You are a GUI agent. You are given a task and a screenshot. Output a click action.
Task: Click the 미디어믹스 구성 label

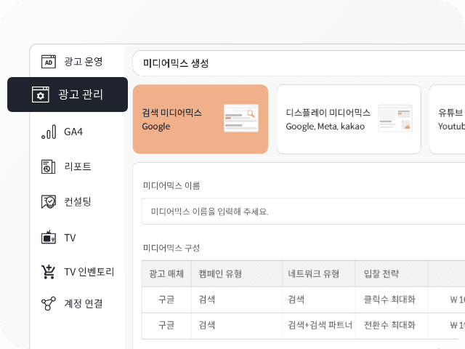[x=171, y=248]
